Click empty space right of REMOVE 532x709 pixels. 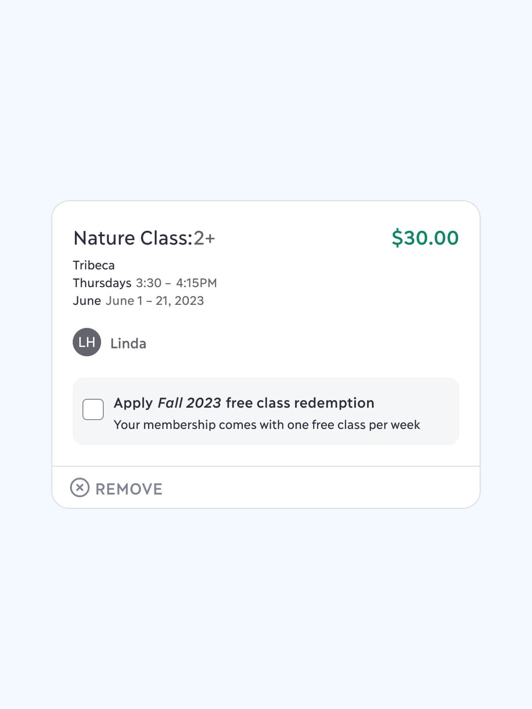coord(319,487)
